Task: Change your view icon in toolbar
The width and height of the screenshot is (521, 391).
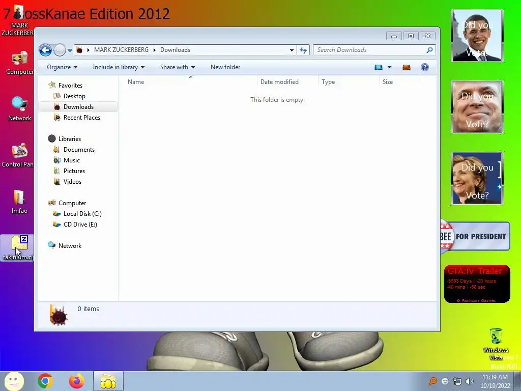Action: click(x=379, y=67)
